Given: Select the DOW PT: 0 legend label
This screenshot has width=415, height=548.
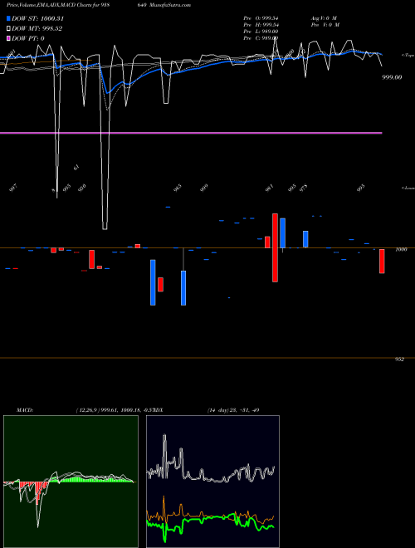Looking at the screenshot, I should click(28, 38).
